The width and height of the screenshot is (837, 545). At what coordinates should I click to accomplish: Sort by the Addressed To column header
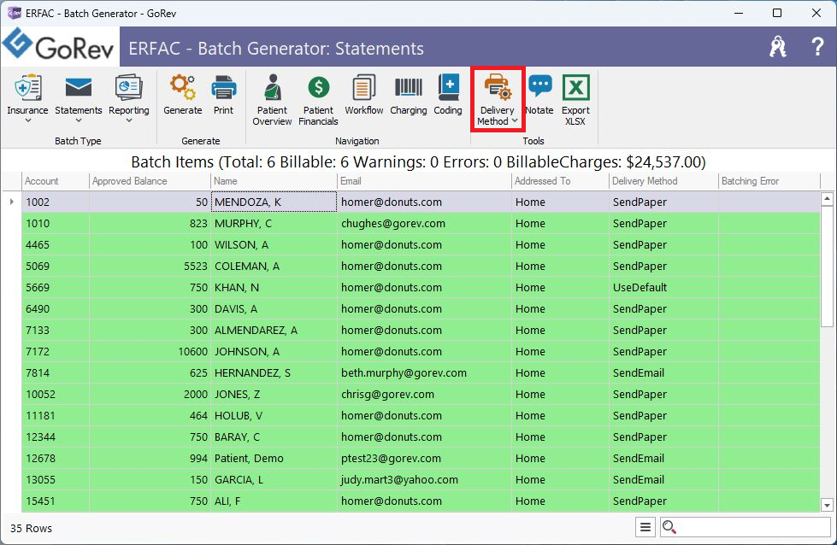(x=560, y=181)
